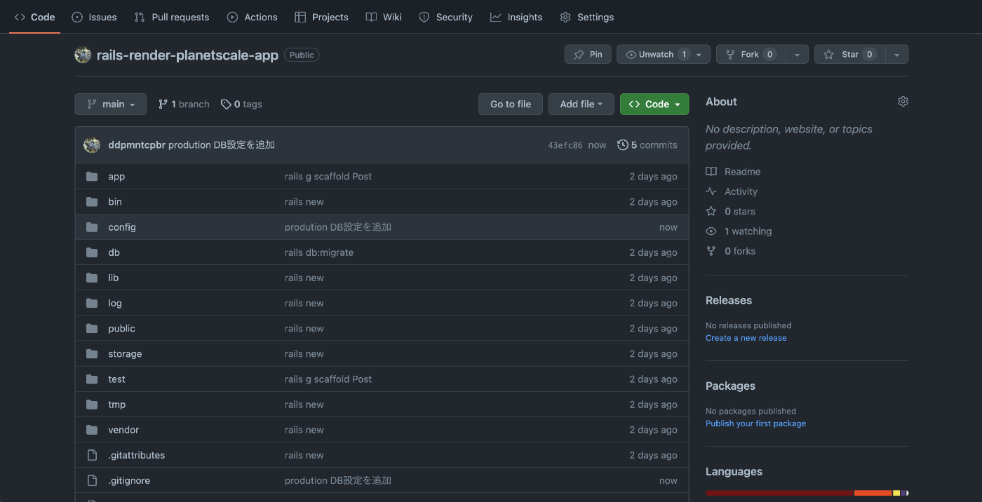View the 1 branch link
The width and height of the screenshot is (982, 502).
[x=184, y=104]
